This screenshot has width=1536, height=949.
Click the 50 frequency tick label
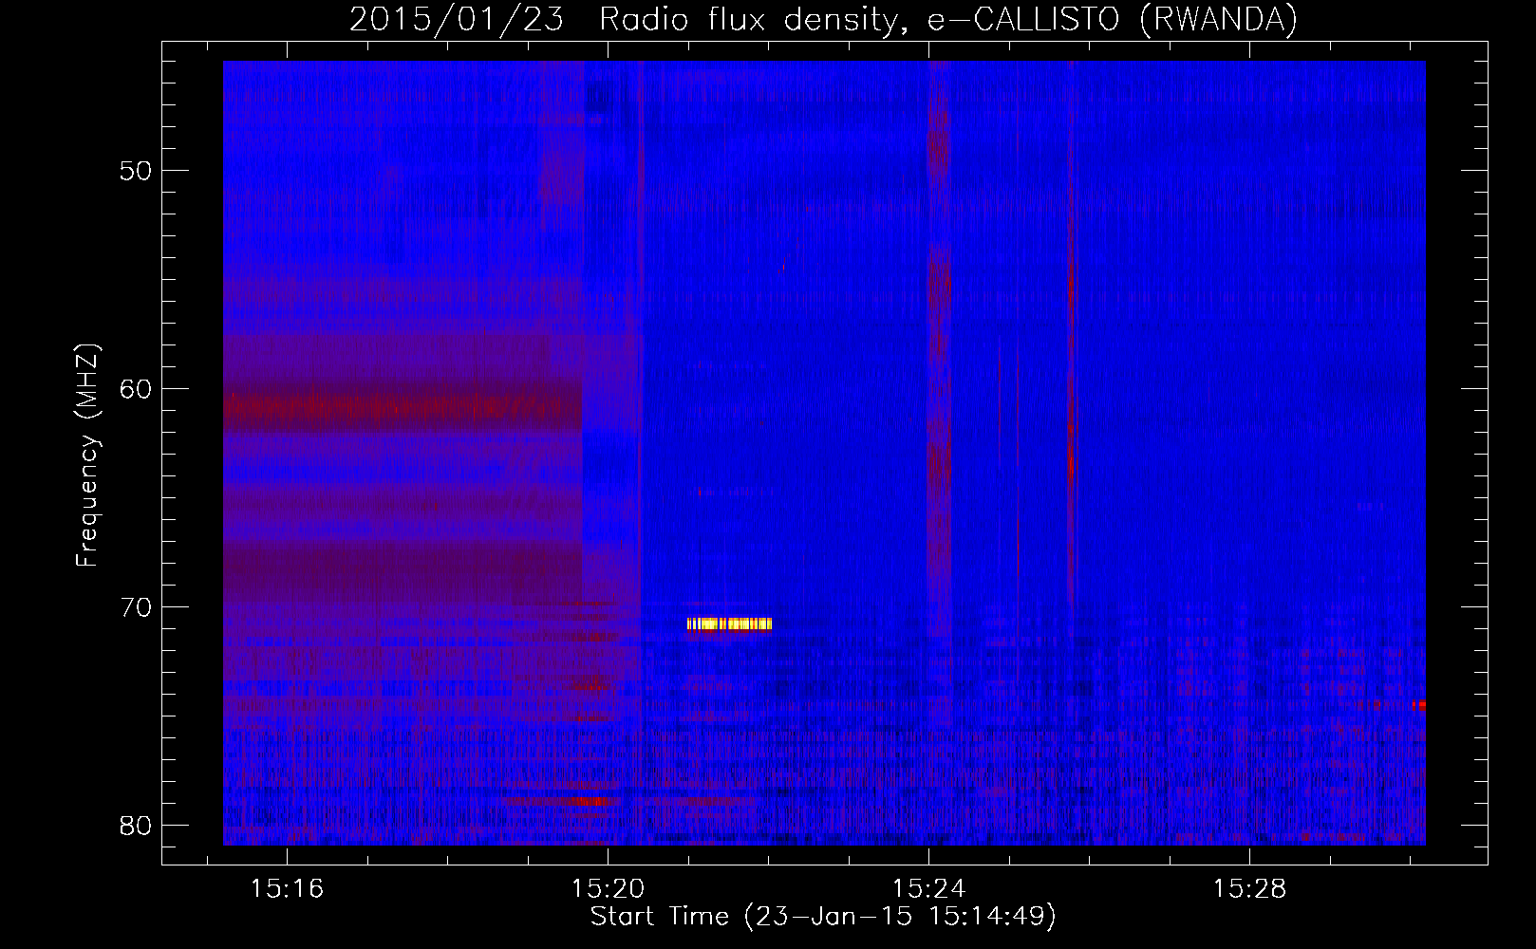(x=136, y=171)
